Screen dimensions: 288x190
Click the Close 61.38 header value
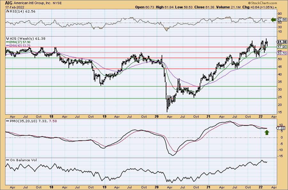[204, 7]
